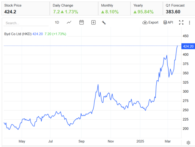Click the fullscreen expand icon
Image resolution: width=195 pixels, height=147 pixels.
pyautogui.click(x=181, y=22)
